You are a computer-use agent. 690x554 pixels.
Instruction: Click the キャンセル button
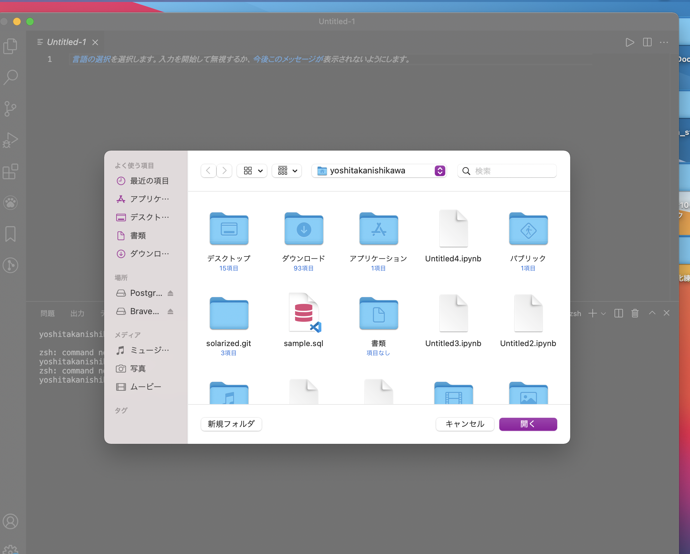[465, 424]
